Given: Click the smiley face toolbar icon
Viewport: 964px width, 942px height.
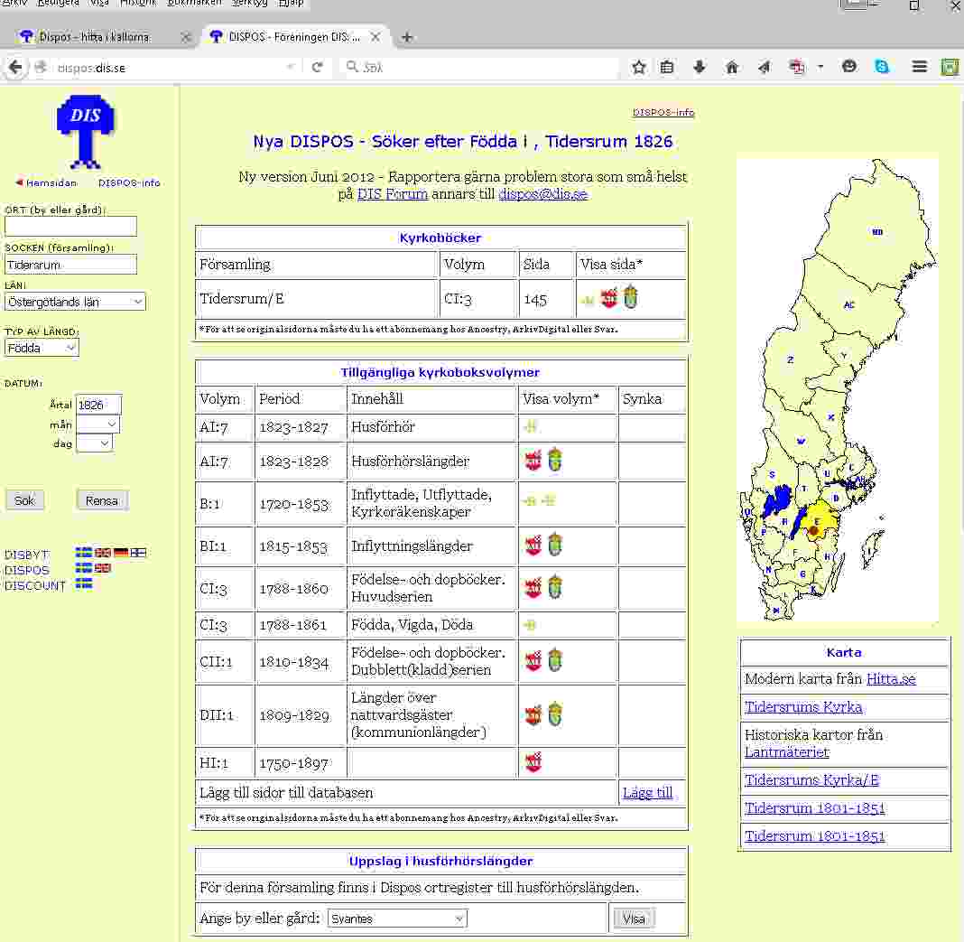Looking at the screenshot, I should pyautogui.click(x=849, y=66).
